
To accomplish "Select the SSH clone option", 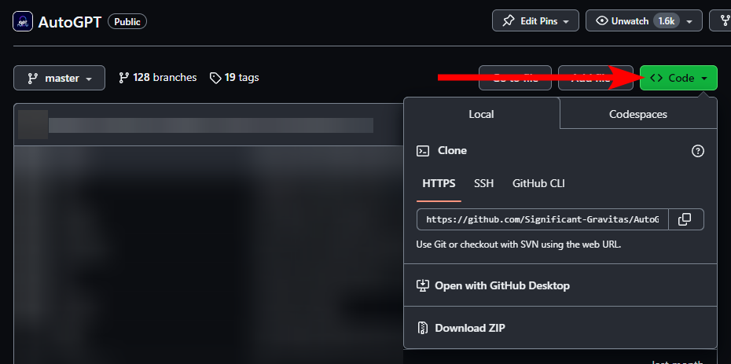I will (483, 184).
